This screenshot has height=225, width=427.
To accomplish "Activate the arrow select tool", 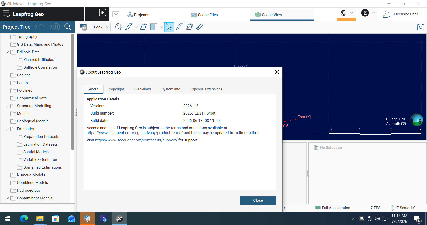I will tap(169, 27).
